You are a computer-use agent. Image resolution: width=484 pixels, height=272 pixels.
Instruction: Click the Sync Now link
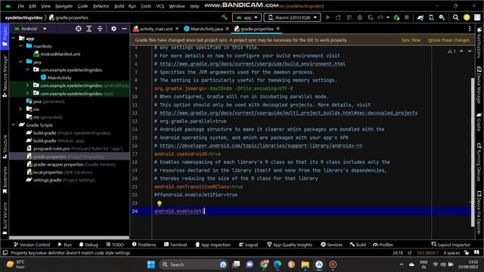411,40
